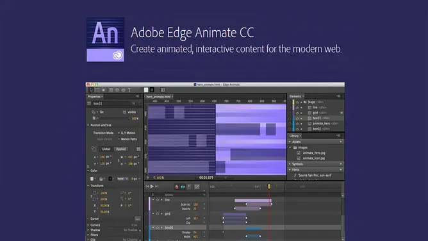Open the Adobe Edge Animate CC logo
This screenshot has height=241, width=428.
tap(105, 40)
